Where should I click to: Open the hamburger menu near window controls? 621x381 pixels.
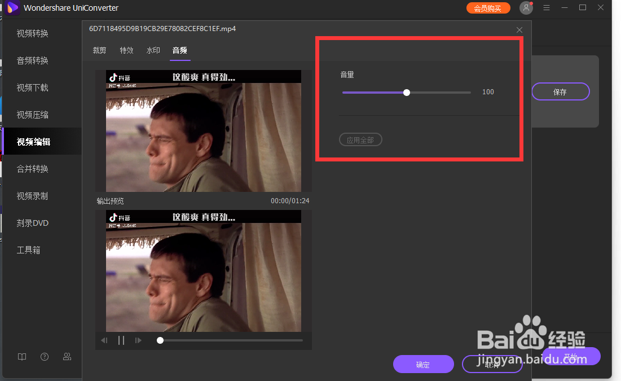pos(546,7)
